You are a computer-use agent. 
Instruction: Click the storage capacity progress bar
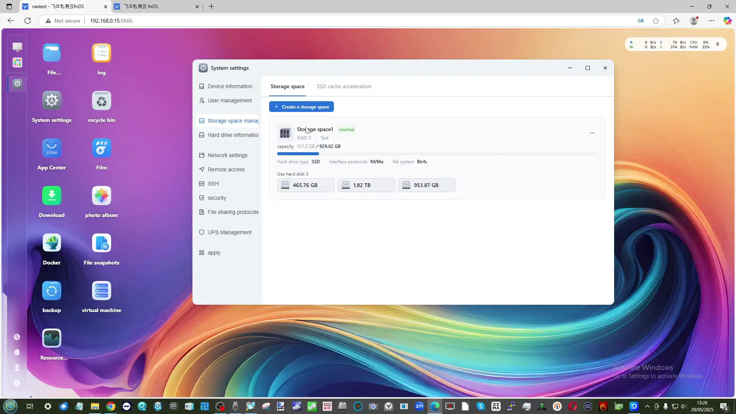[437, 154]
